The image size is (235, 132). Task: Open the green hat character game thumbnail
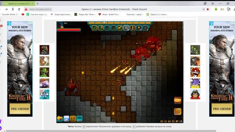click(x=44, y=72)
